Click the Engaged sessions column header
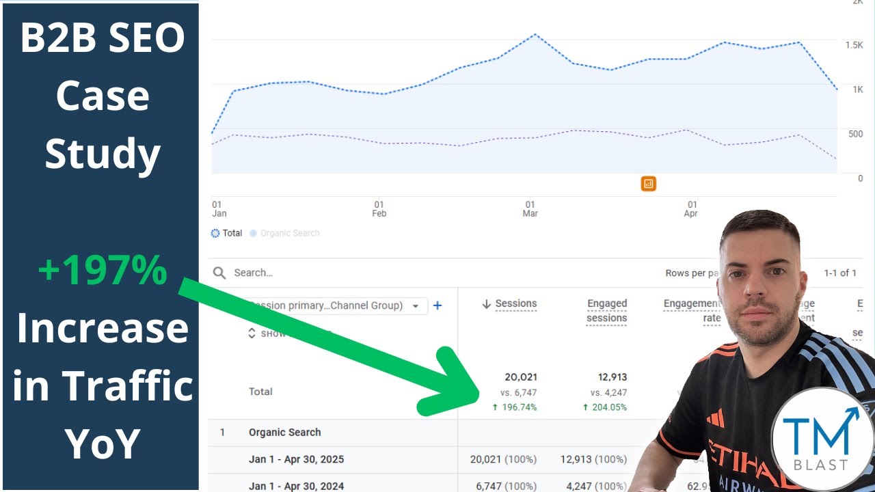The image size is (875, 492). pos(607,311)
